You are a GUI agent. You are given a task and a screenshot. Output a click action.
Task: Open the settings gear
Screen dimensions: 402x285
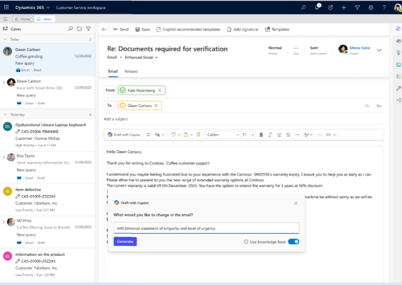coord(371,7)
